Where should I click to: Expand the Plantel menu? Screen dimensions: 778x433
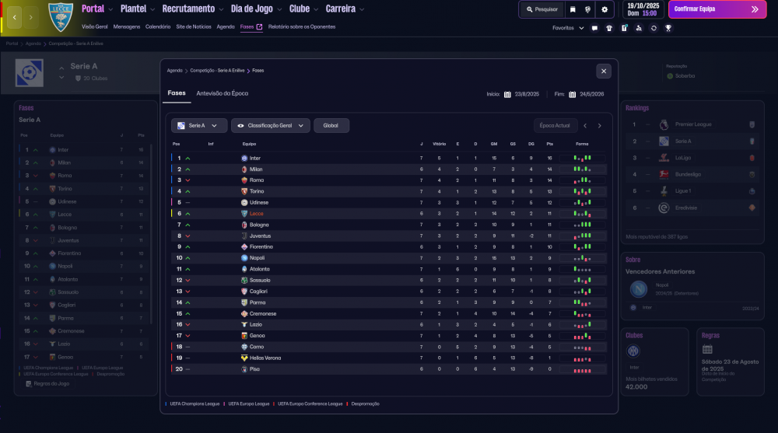pyautogui.click(x=138, y=9)
